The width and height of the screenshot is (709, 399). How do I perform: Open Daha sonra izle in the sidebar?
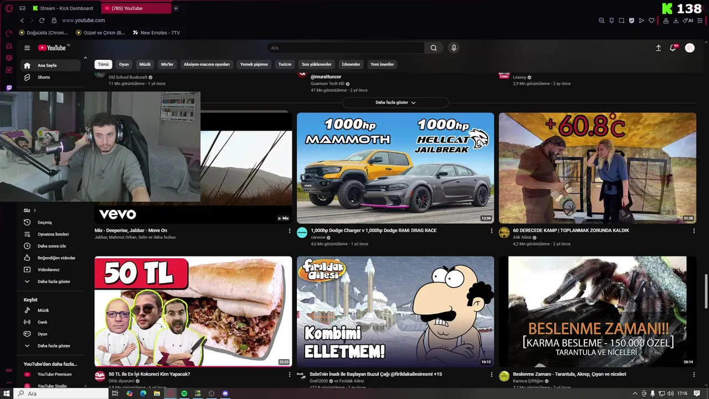pyautogui.click(x=50, y=246)
